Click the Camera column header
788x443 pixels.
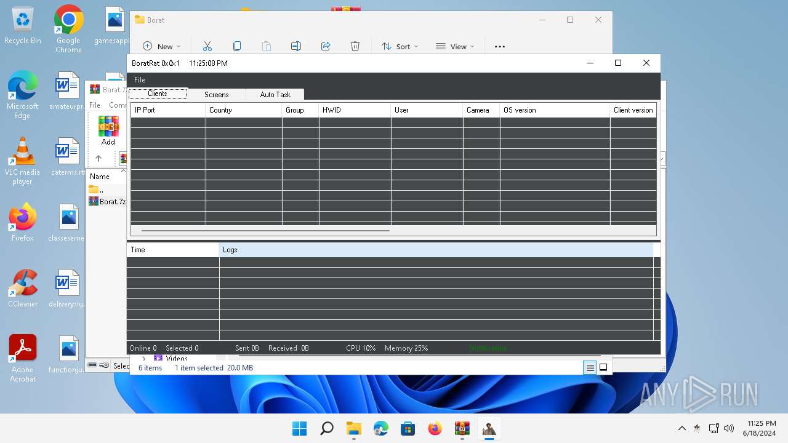point(481,110)
